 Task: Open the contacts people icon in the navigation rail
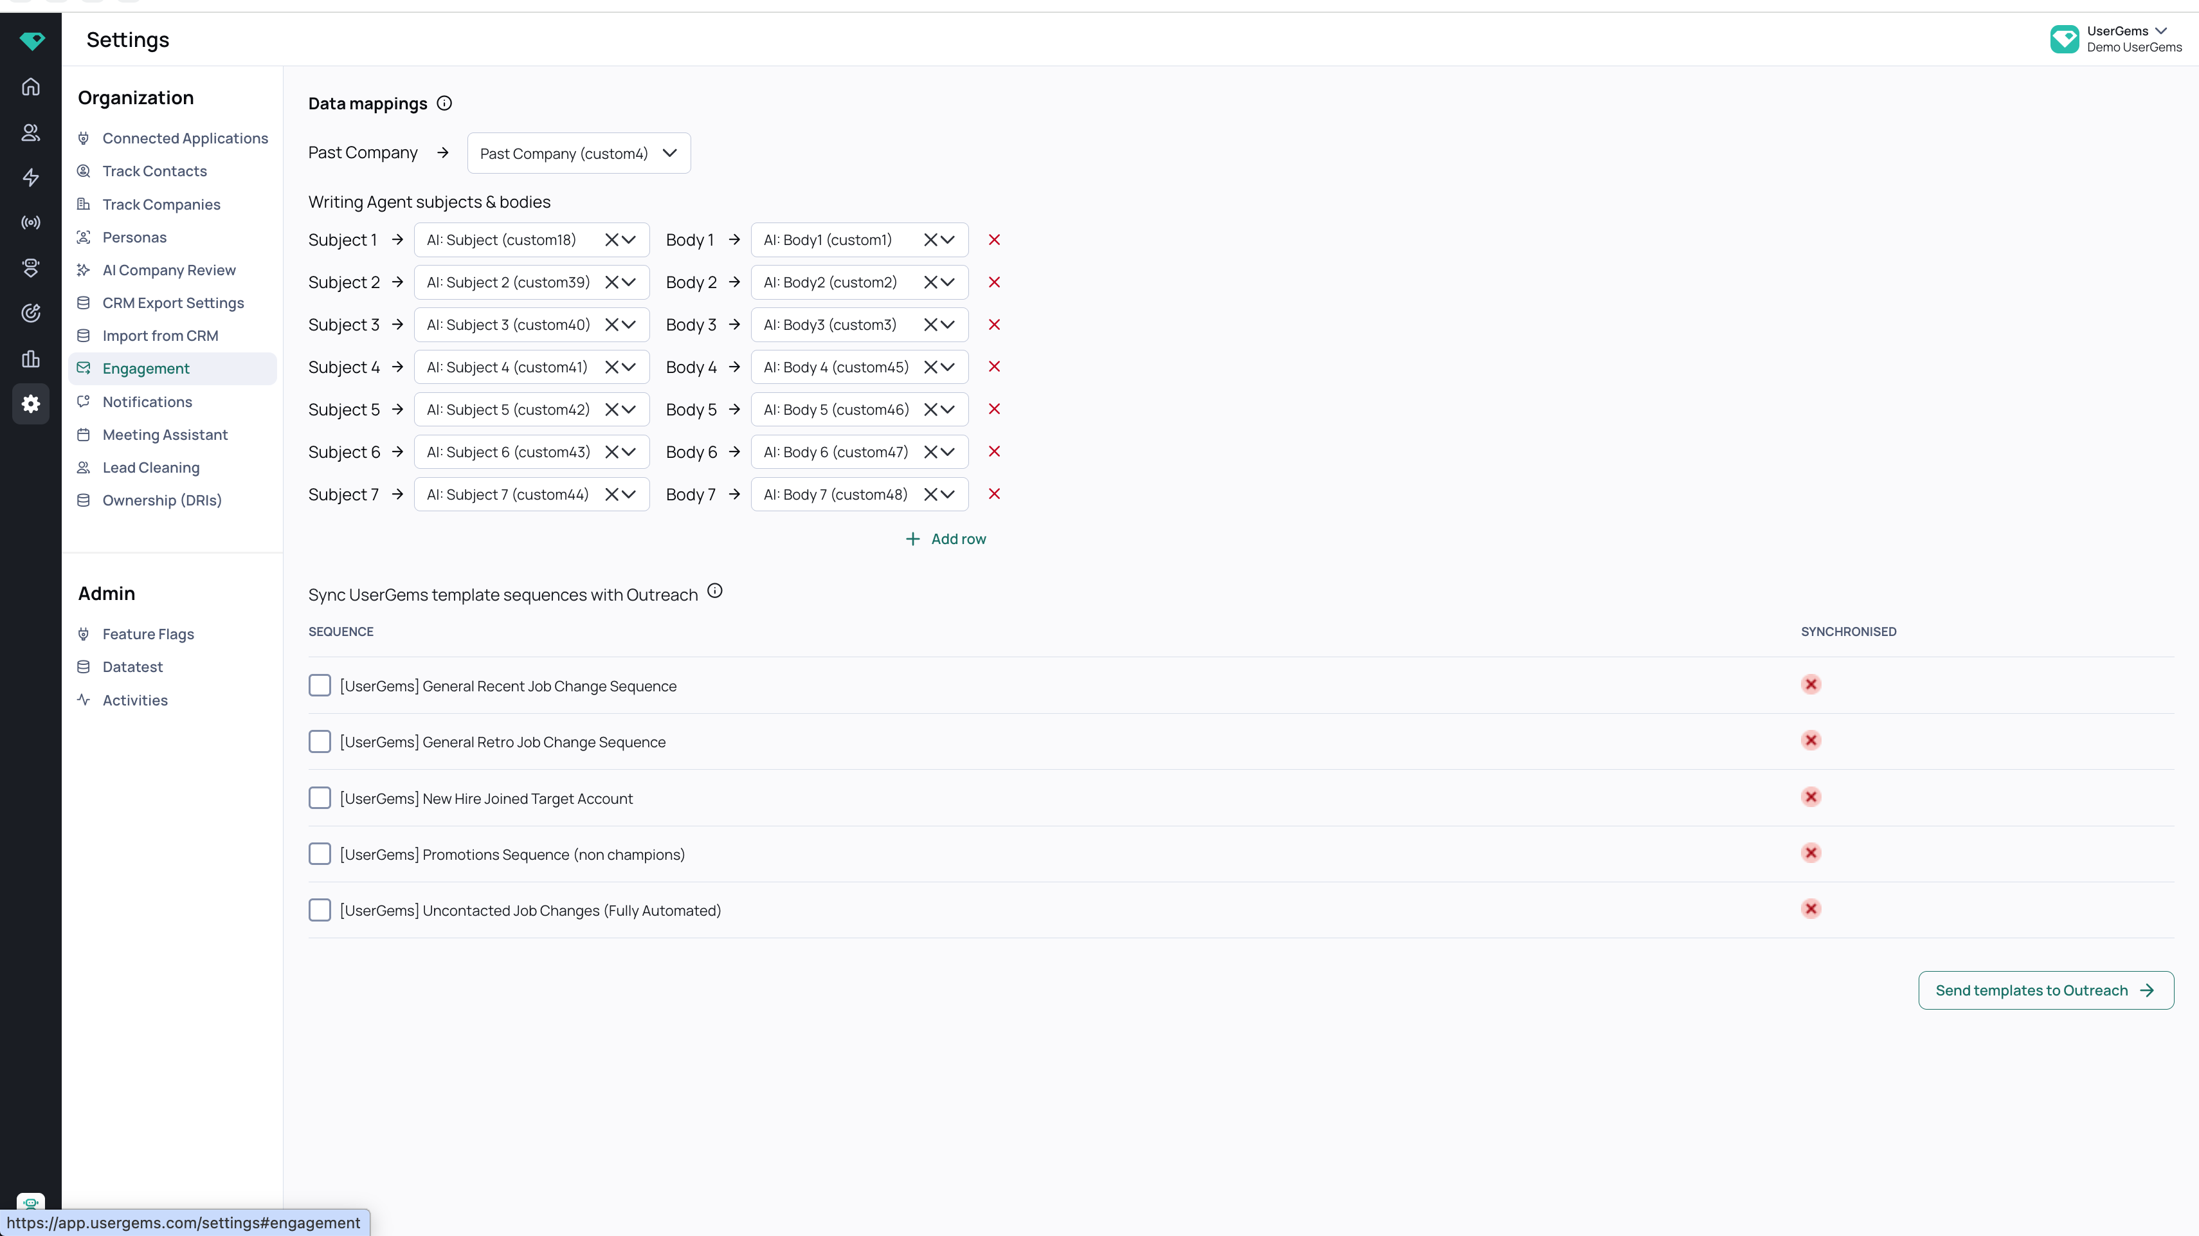(31, 132)
